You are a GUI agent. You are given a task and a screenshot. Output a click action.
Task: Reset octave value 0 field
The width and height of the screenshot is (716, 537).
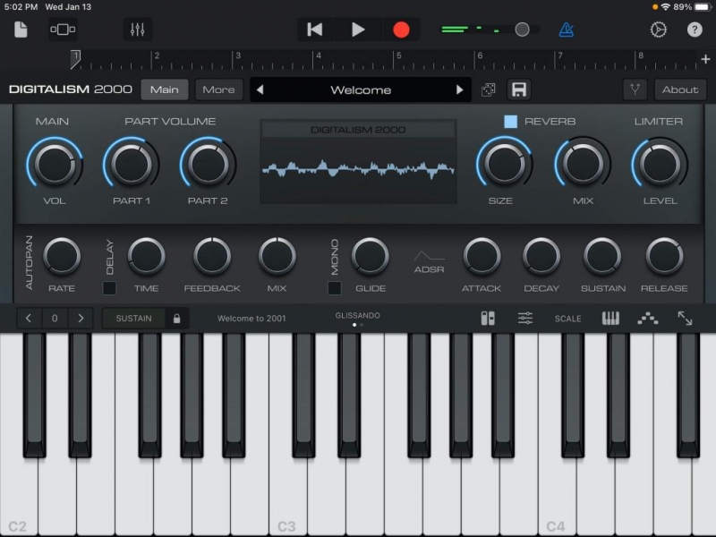point(55,319)
